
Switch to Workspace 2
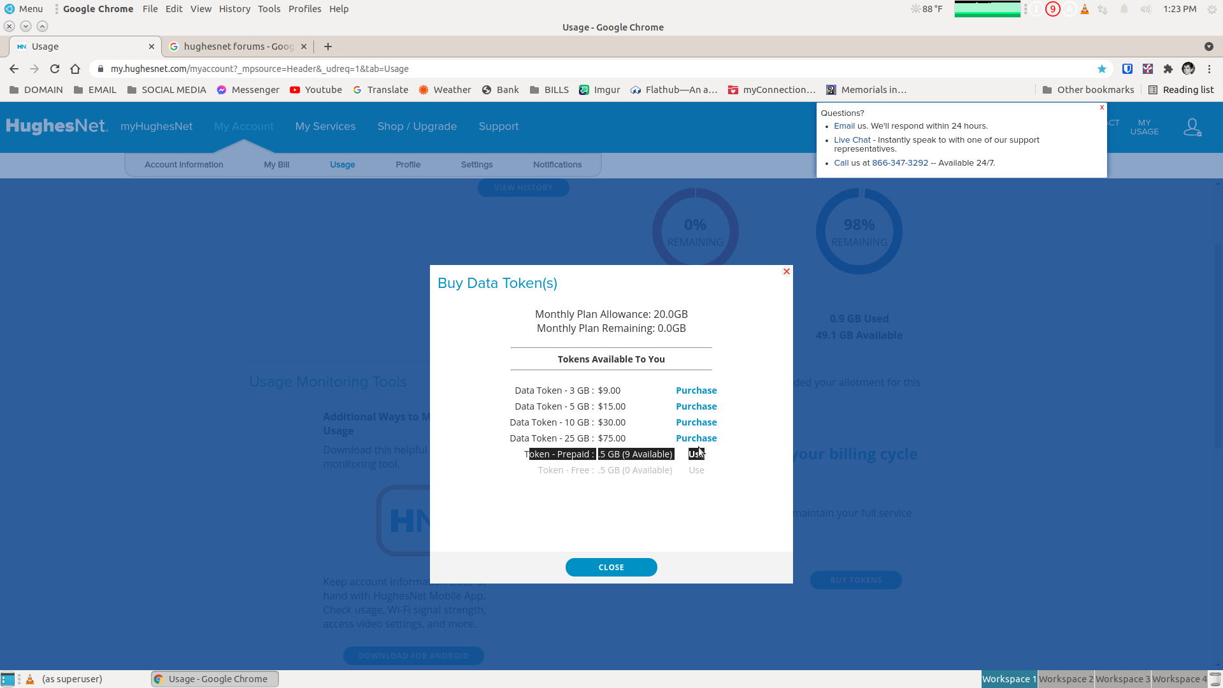pyautogui.click(x=1066, y=679)
